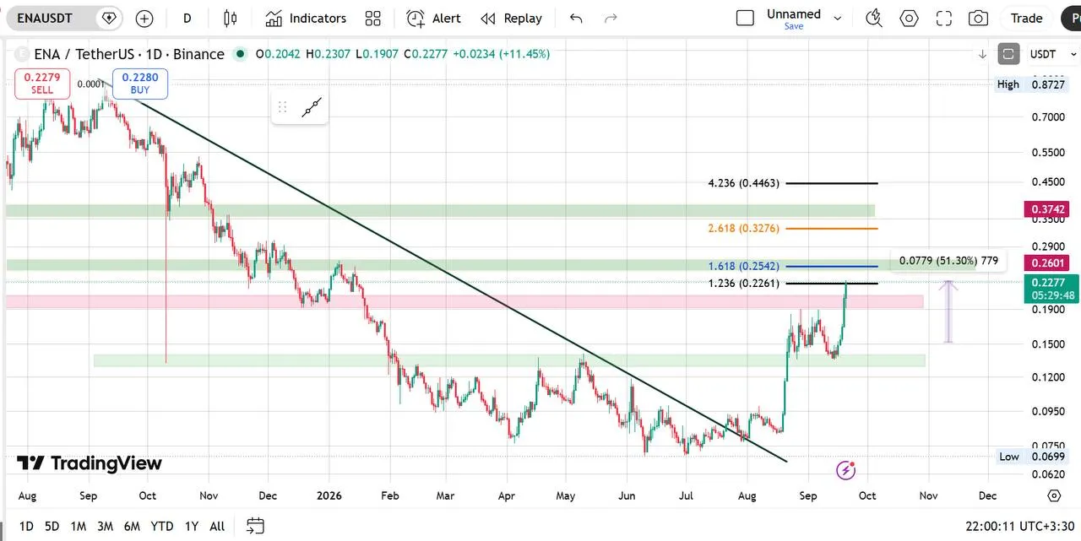The height and width of the screenshot is (541, 1081).
Task: Open the indicator templates grid icon
Action: click(x=372, y=18)
